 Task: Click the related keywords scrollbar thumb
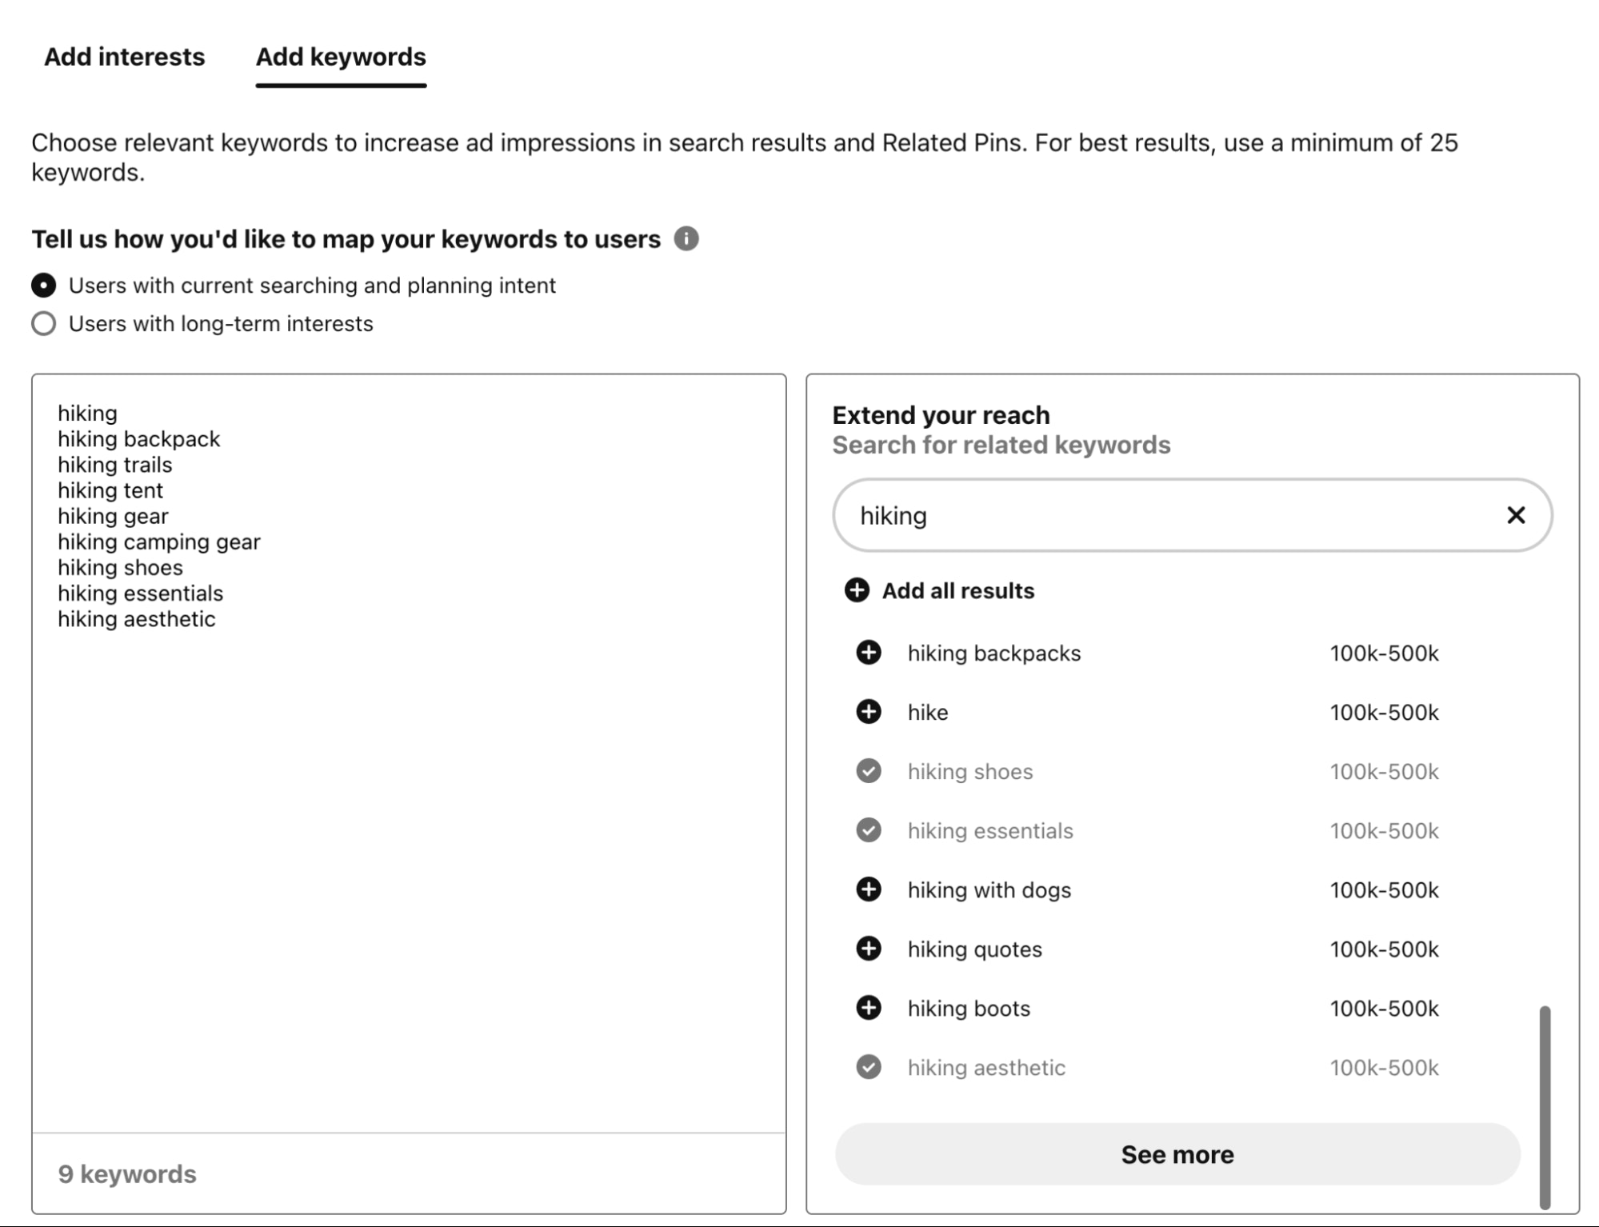point(1545,1107)
